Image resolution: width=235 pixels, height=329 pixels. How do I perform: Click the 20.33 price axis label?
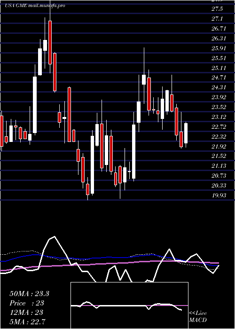point(219,186)
